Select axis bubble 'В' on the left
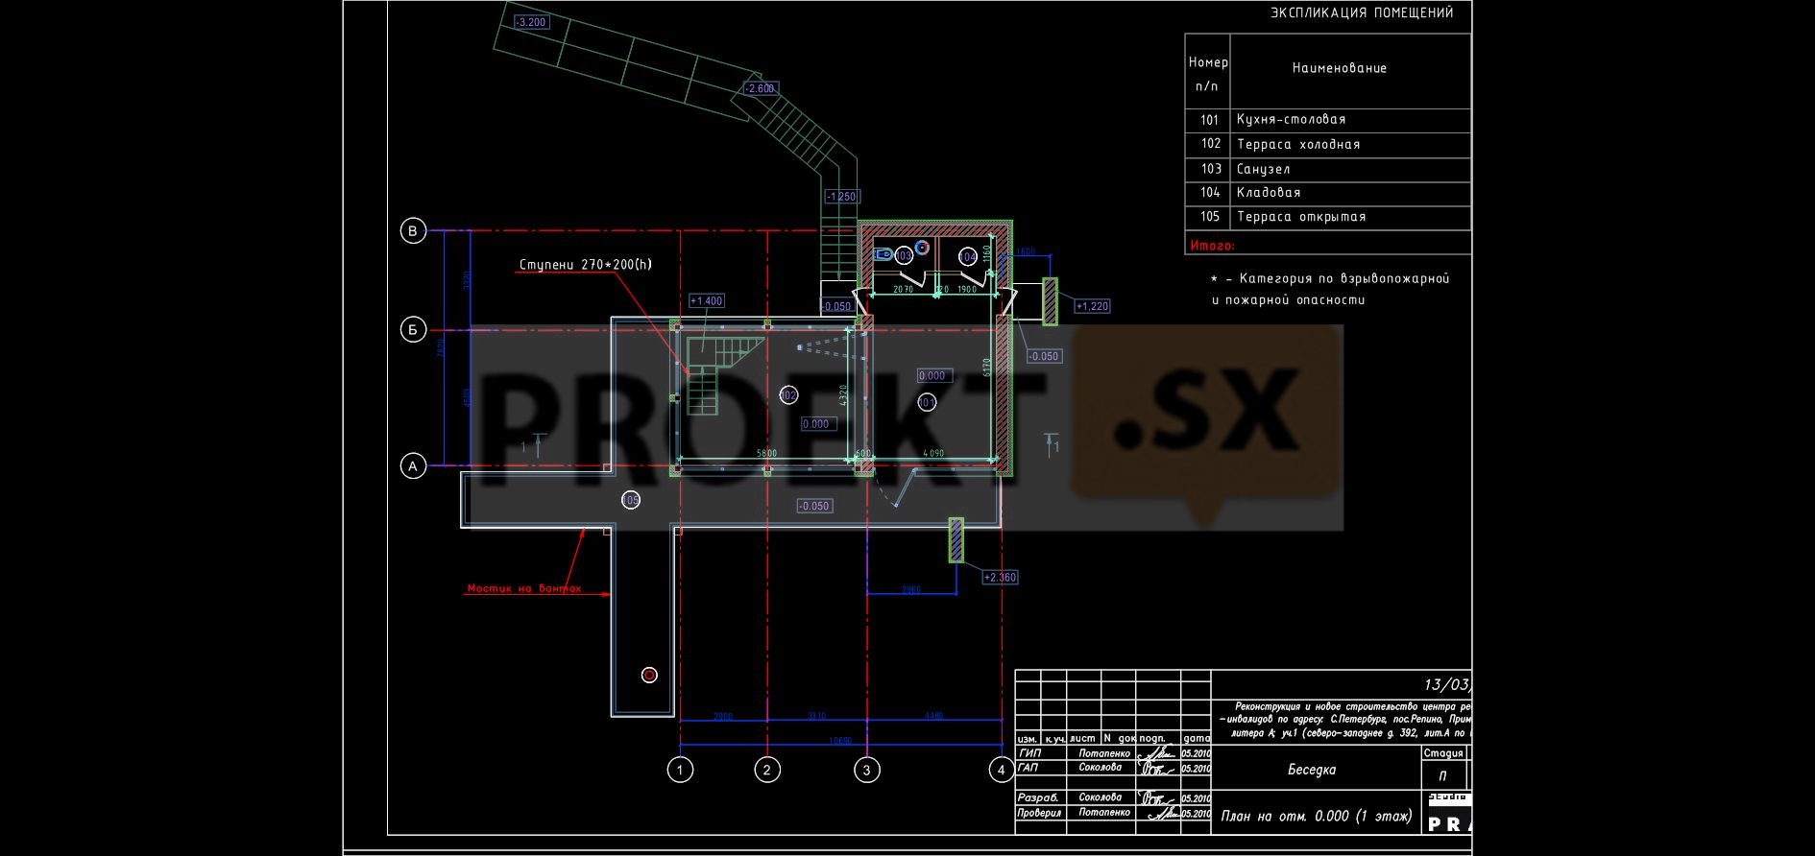 413,230
